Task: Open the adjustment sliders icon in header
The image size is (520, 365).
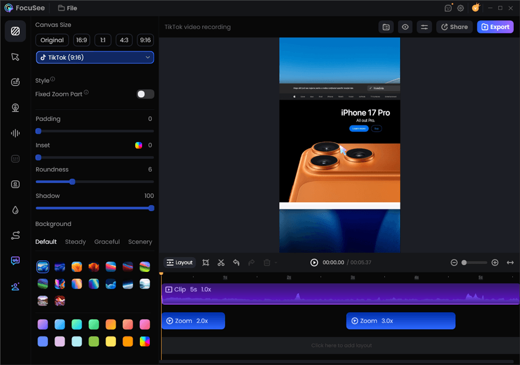Action: [424, 27]
